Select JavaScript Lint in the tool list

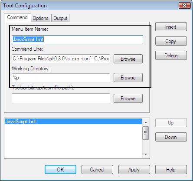tap(73, 122)
